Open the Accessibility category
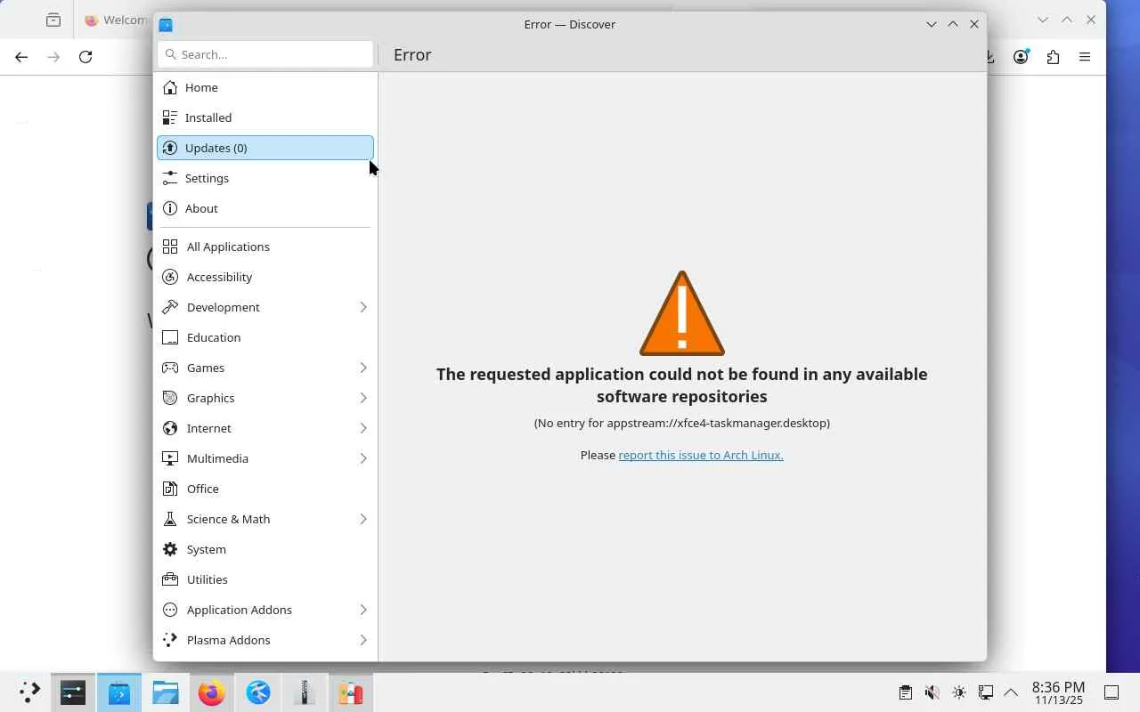This screenshot has height=712, width=1140. click(265, 277)
